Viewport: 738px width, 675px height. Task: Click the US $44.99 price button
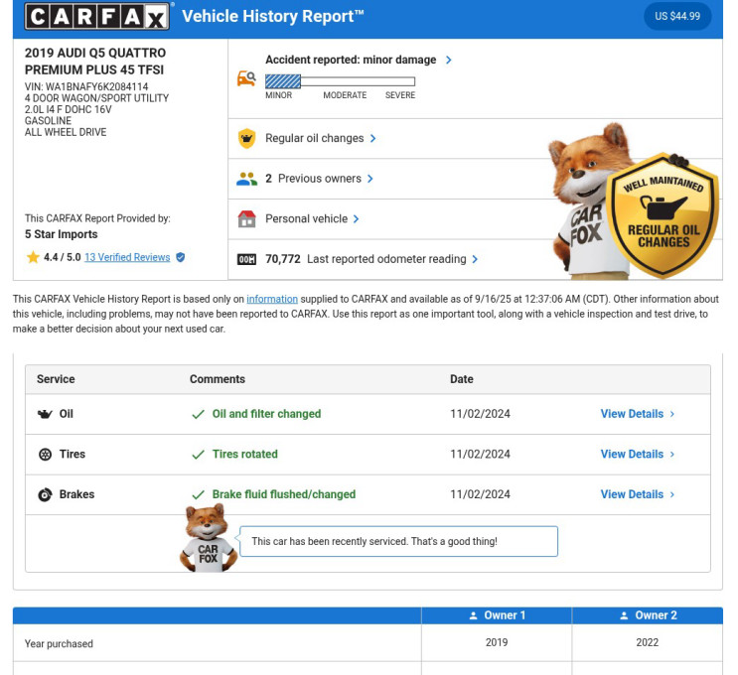677,16
